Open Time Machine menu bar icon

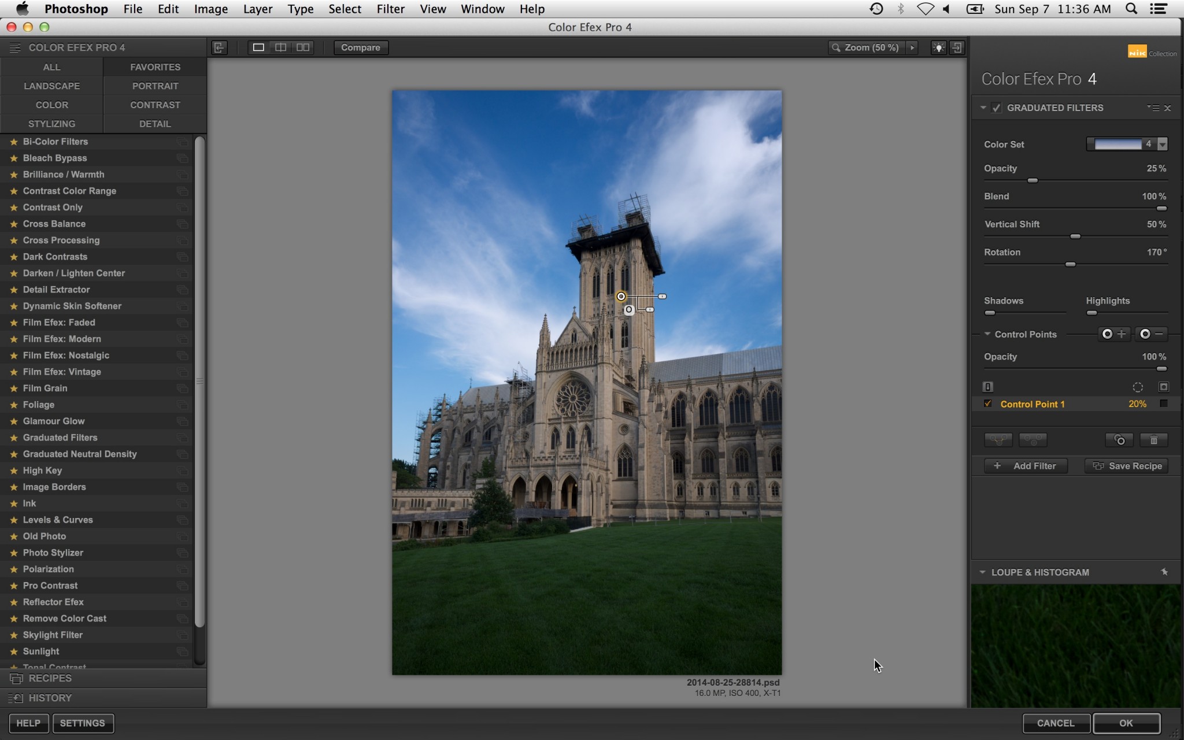pos(876,9)
